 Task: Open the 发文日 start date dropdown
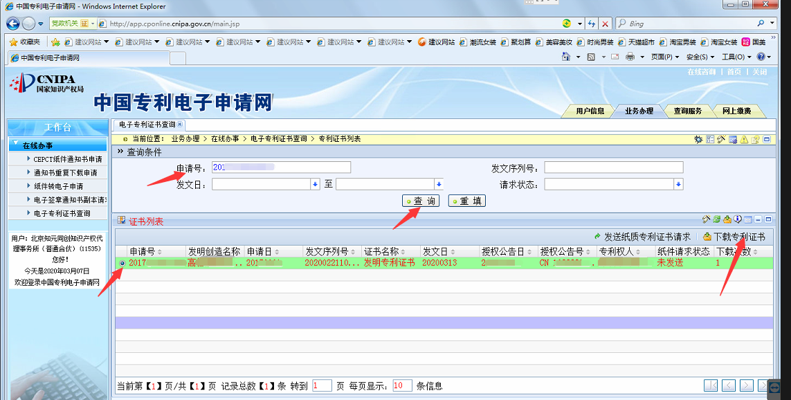(314, 184)
